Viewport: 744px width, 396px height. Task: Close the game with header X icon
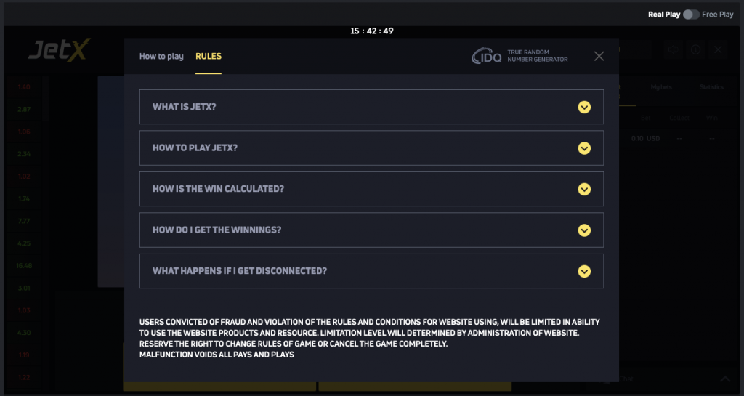(x=718, y=49)
